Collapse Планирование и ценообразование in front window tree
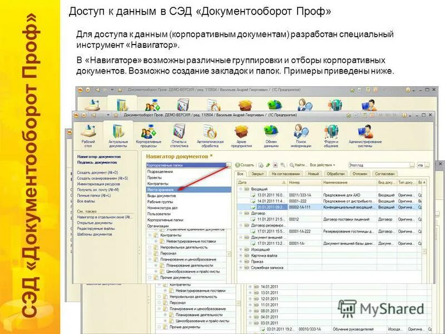Screen dimensions: 445x334 tap(150, 259)
